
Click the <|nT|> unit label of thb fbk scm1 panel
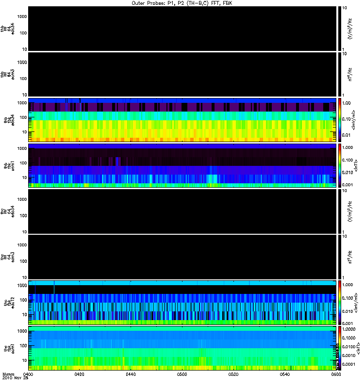(x=356, y=165)
